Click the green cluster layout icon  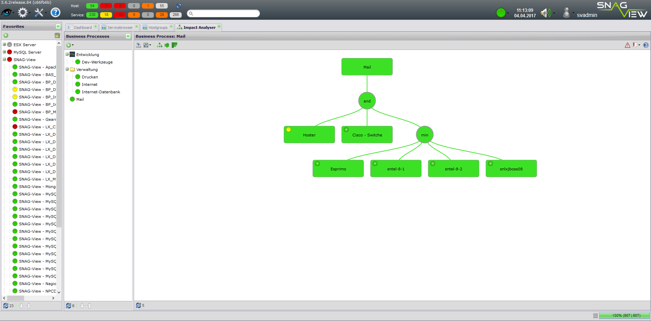pyautogui.click(x=167, y=45)
